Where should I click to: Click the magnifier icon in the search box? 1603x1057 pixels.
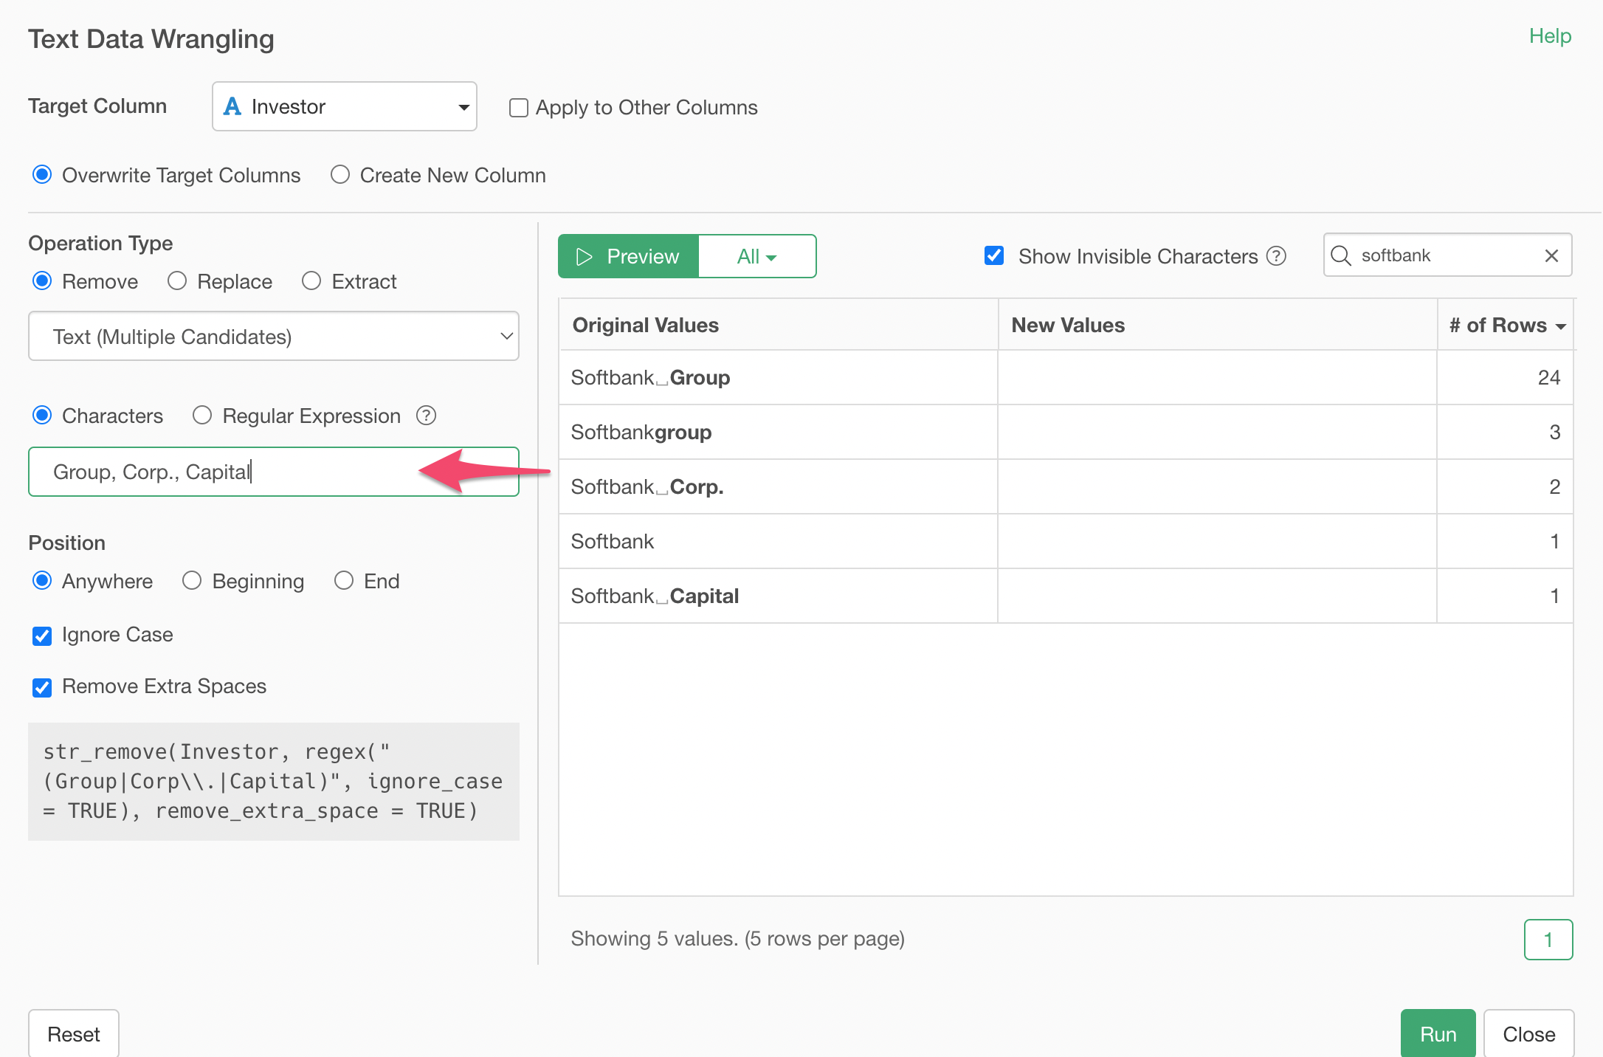pyautogui.click(x=1340, y=255)
